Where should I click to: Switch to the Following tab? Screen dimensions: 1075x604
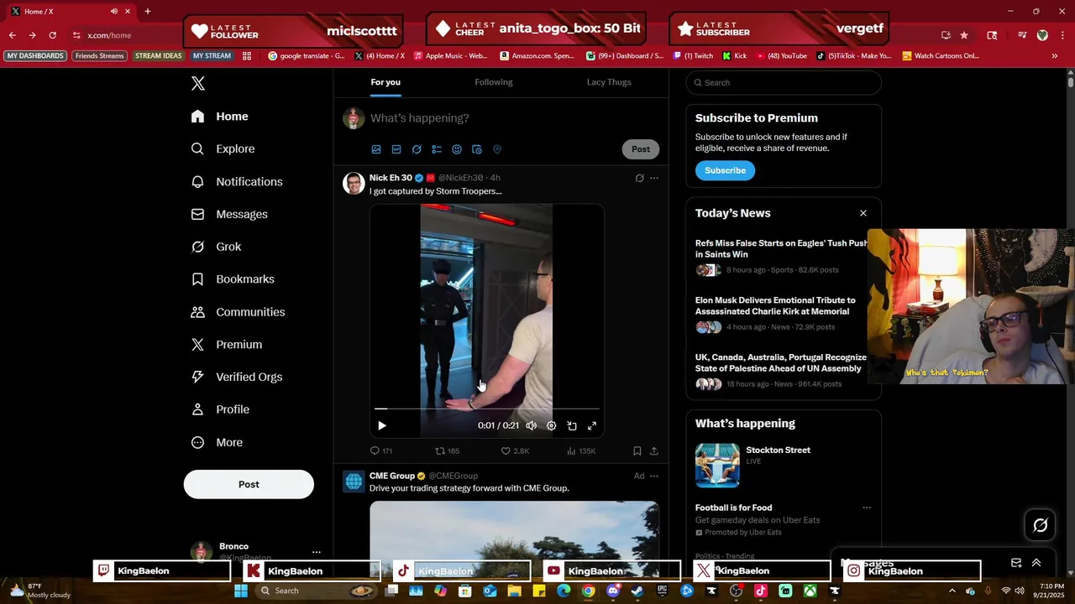point(494,82)
